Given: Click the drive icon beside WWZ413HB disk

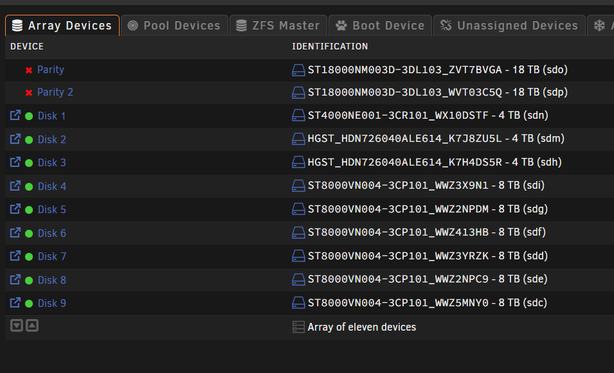Looking at the screenshot, I should click(x=298, y=233).
